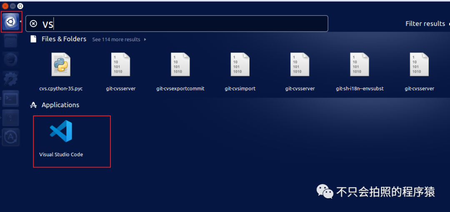Viewport: 450px width, 212px height.
Task: Expand See 114 more results
Action: pyautogui.click(x=119, y=40)
